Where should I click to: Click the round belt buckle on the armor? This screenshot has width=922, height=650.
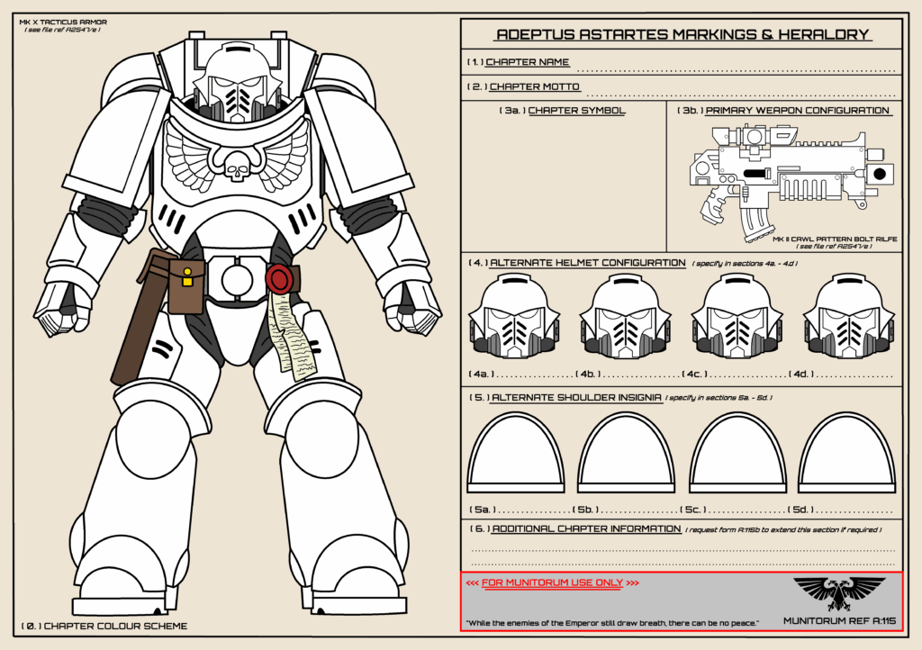pos(238,280)
